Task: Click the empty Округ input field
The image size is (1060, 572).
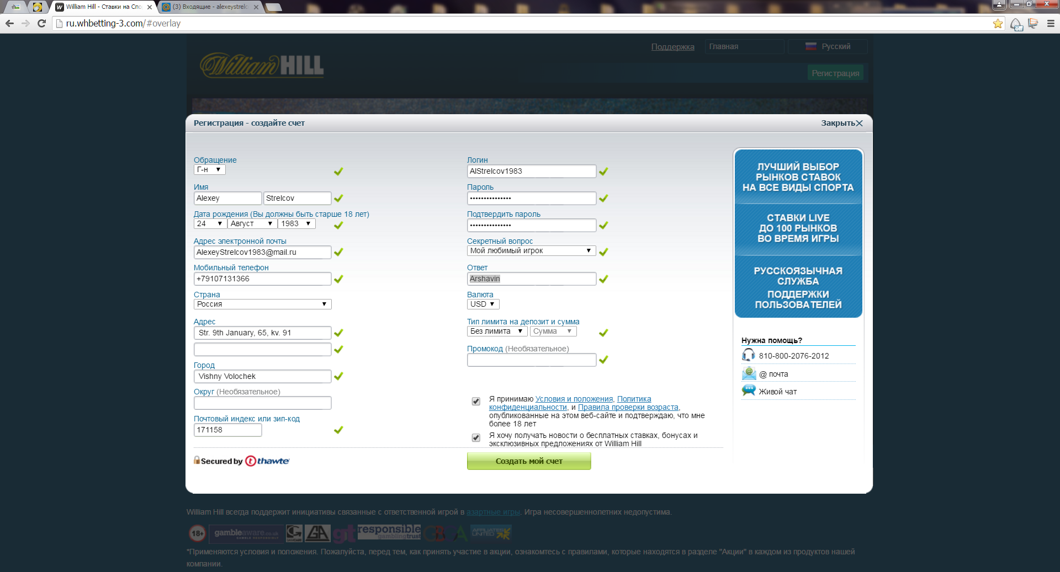Action: pos(262,403)
